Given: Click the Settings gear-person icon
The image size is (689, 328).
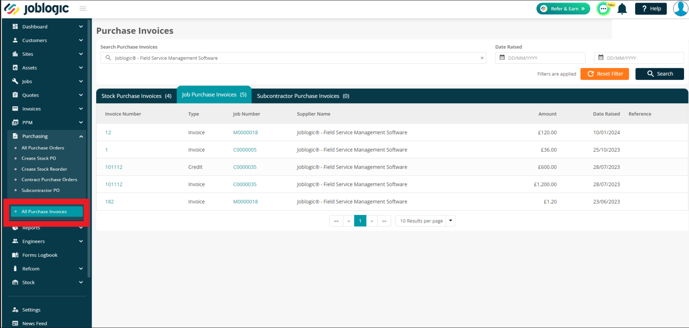Looking at the screenshot, I should click(15, 310).
